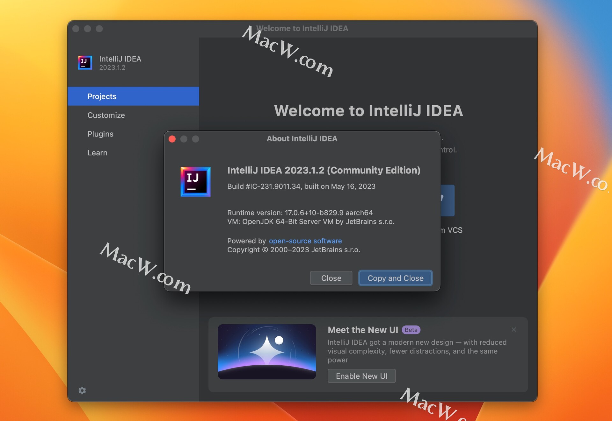Click the build number text line
Viewport: 612px width, 421px height.
(301, 186)
